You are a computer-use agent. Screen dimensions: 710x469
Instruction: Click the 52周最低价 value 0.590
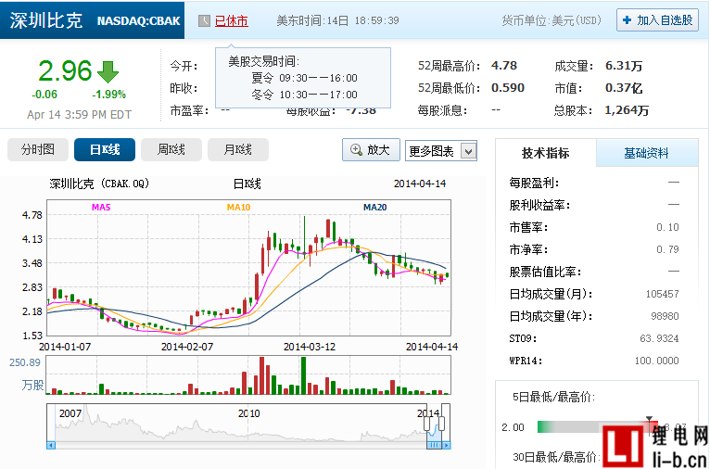coord(508,88)
